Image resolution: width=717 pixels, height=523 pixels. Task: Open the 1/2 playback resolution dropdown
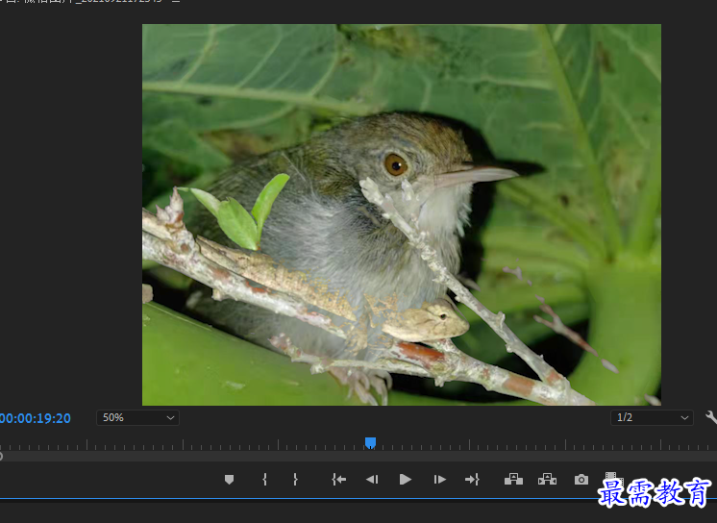652,418
